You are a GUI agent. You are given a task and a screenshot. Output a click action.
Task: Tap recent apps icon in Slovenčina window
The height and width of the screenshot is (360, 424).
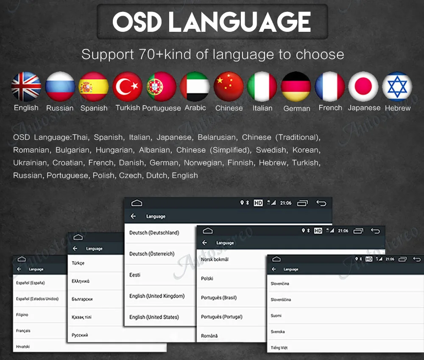pyautogui.click(x=402, y=259)
